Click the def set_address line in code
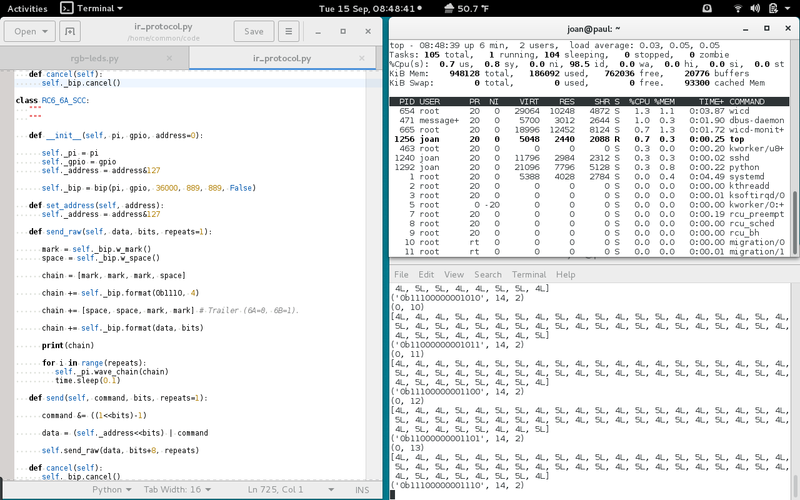Viewport: 800px width, 500px height. pyautogui.click(x=96, y=205)
